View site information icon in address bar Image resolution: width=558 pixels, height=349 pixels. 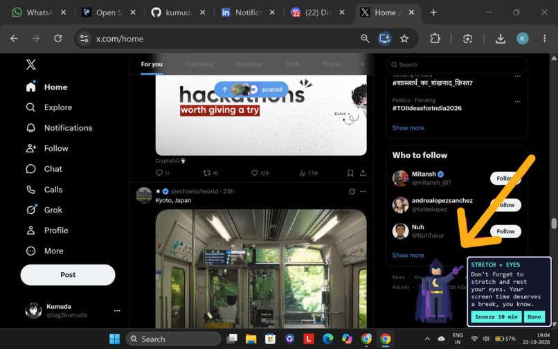[x=84, y=39]
